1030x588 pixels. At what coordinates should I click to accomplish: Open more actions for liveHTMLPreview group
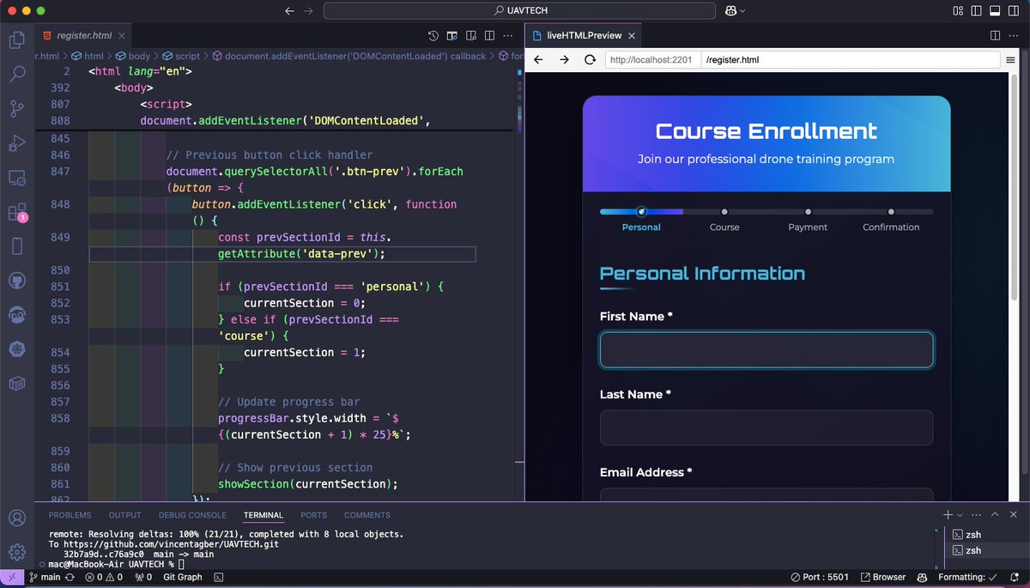(x=1014, y=36)
